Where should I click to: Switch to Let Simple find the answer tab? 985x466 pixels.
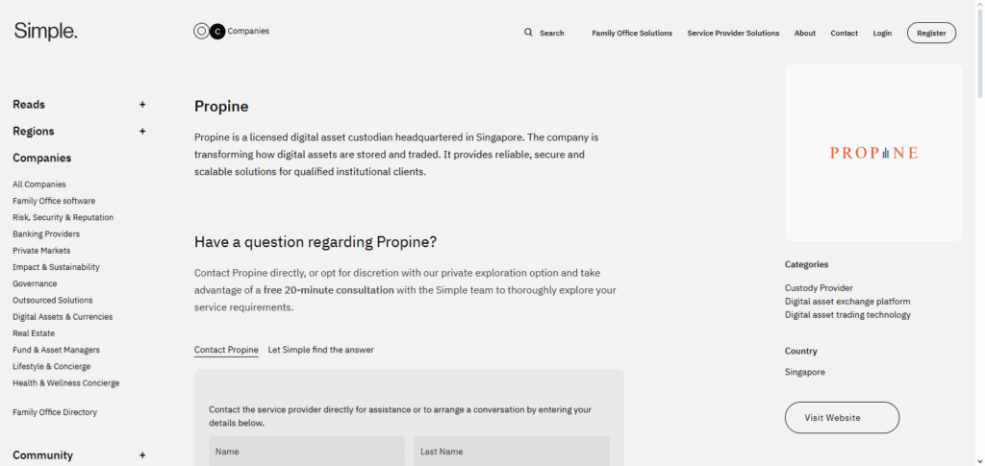321,350
